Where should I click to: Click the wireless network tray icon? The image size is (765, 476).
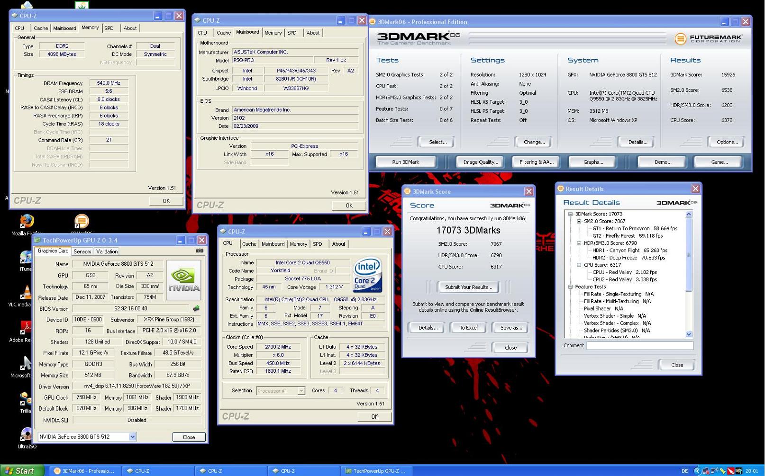pos(714,471)
